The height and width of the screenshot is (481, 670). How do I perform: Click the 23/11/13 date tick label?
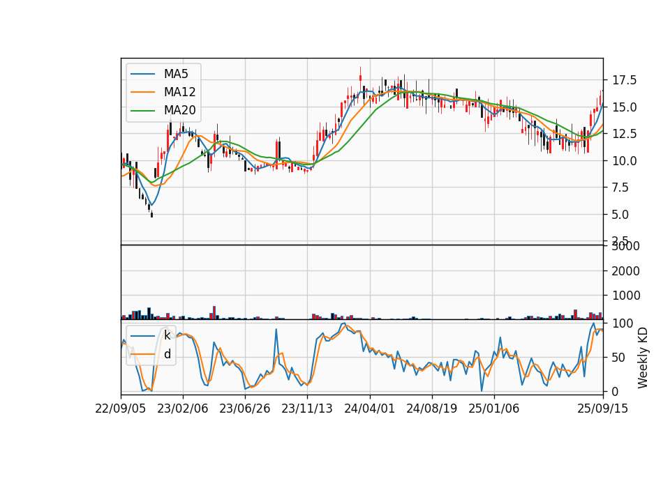click(x=307, y=409)
